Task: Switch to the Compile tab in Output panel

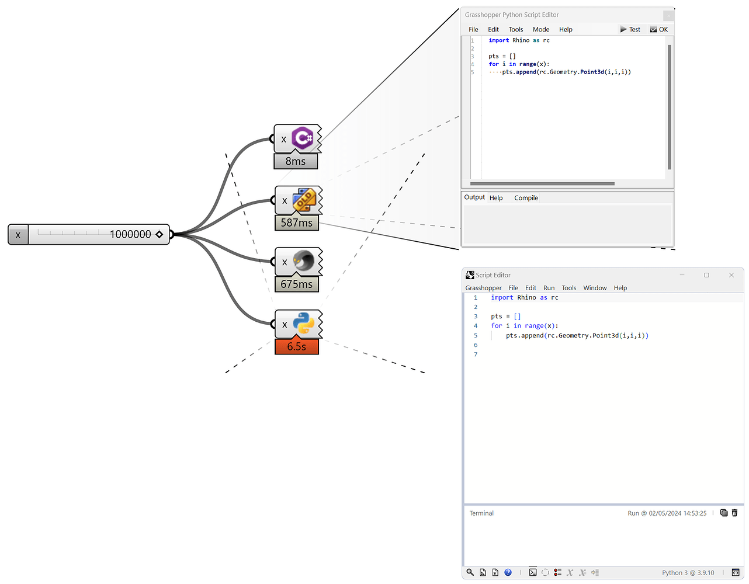Action: (526, 197)
